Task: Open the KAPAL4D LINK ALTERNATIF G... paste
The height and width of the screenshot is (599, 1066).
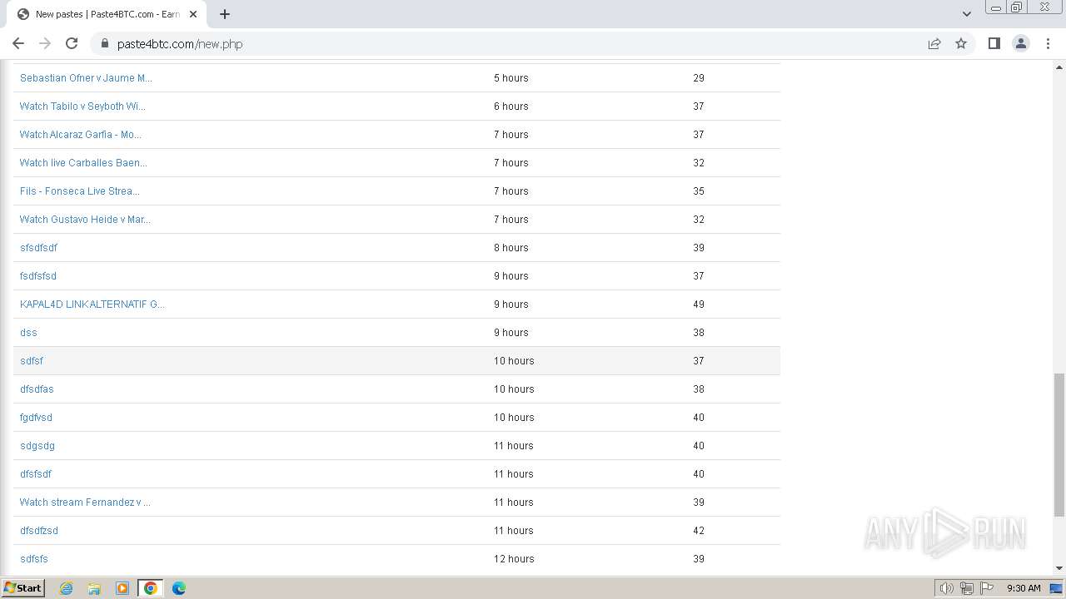Action: [x=92, y=304]
